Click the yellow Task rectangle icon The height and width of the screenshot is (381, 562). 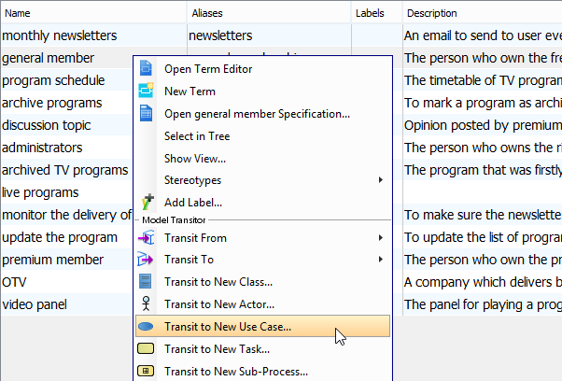point(146,348)
